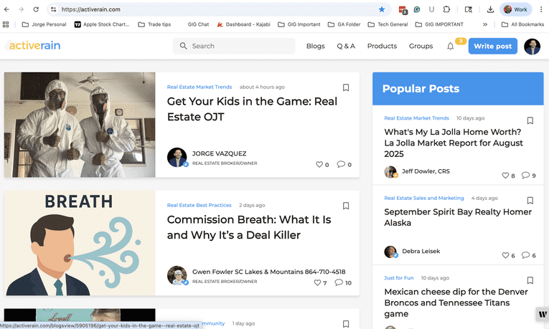Open All Bookmarks folder
This screenshot has height=329, width=549.
pos(522,24)
